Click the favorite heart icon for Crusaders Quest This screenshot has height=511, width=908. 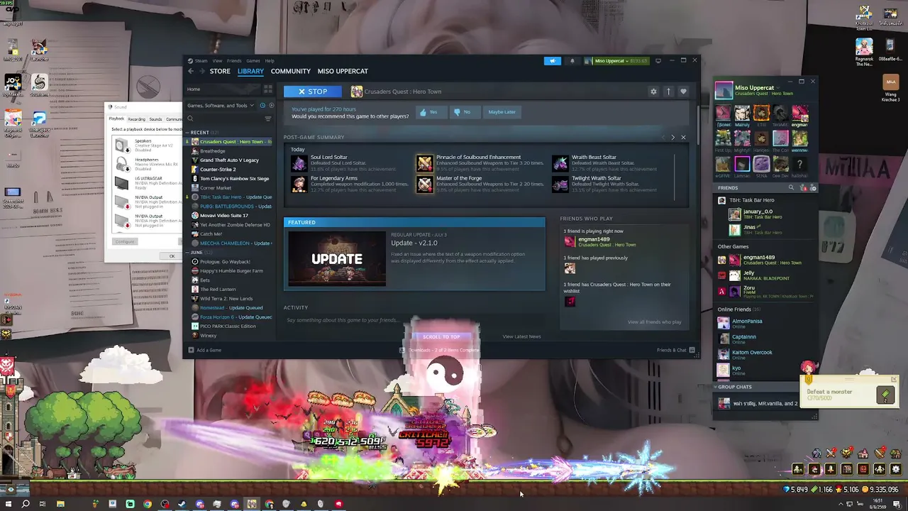point(683,92)
